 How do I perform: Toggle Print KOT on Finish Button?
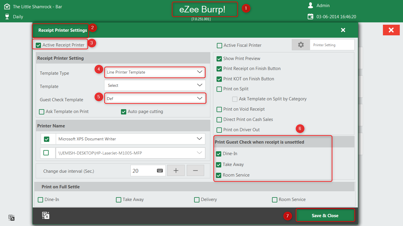point(219,79)
